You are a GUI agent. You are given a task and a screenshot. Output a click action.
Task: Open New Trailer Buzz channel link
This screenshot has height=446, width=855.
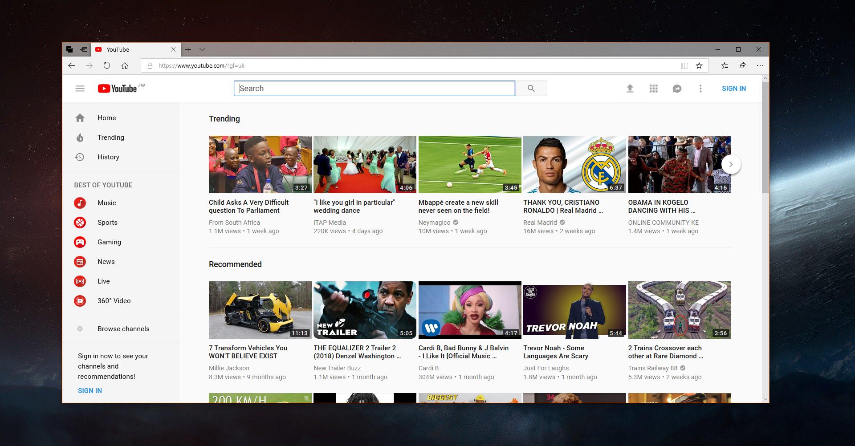point(337,368)
